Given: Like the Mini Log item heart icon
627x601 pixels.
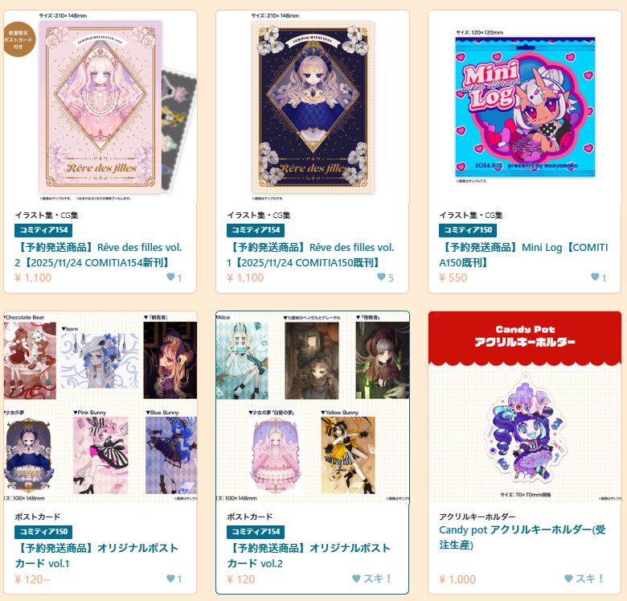Looking at the screenshot, I should point(595,277).
